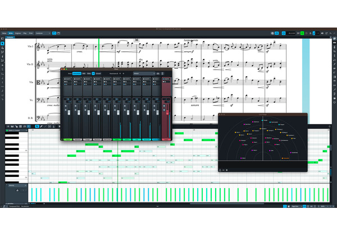Select the arrow selection tool in left toolbox
The width and height of the screenshot is (337, 236).
[2, 43]
